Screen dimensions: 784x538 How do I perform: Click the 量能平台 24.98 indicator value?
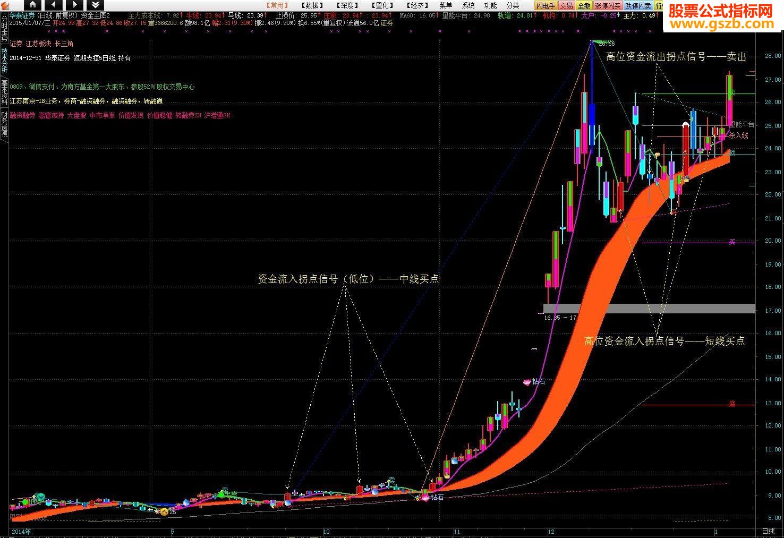click(466, 15)
